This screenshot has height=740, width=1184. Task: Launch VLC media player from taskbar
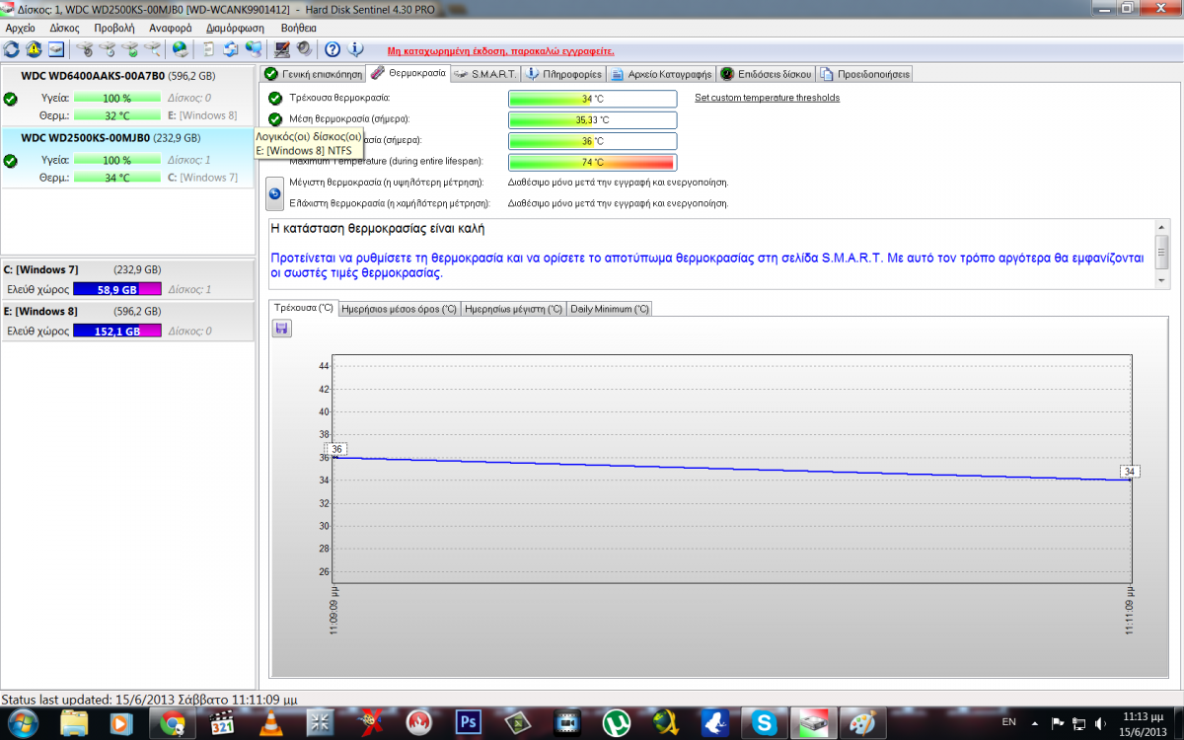tap(269, 723)
